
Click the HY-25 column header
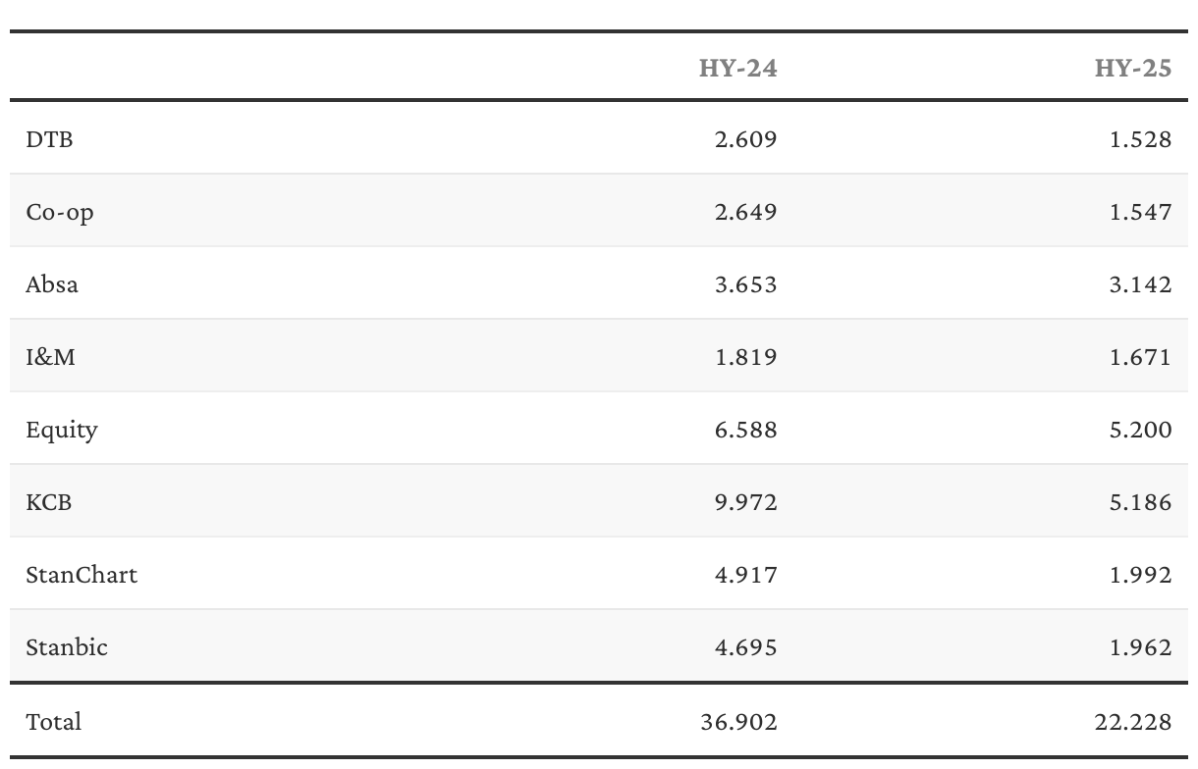1133,68
